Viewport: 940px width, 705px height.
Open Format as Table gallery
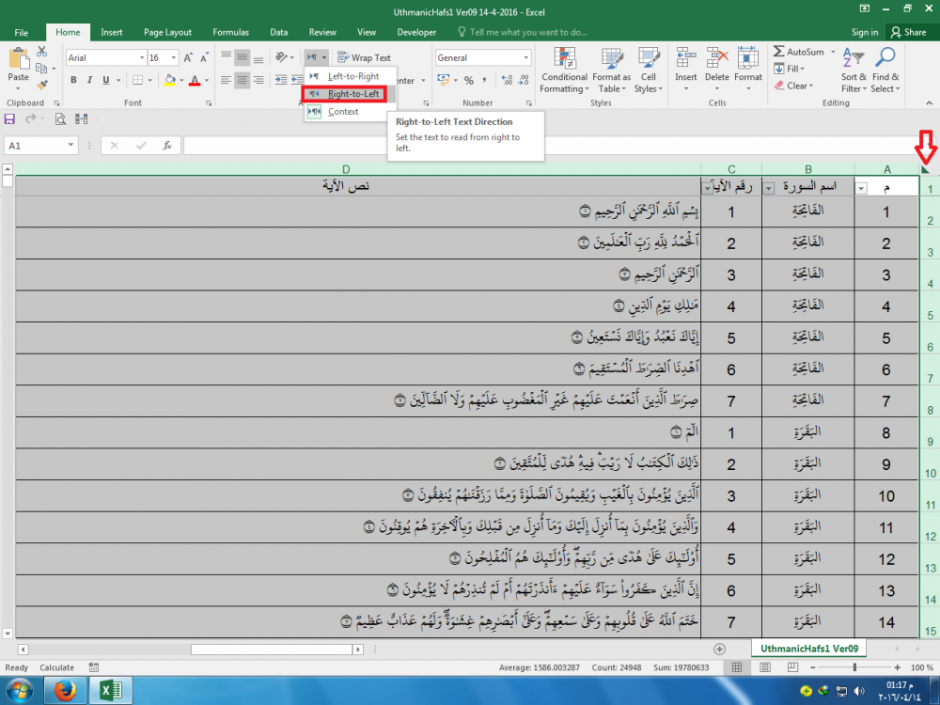(x=612, y=70)
